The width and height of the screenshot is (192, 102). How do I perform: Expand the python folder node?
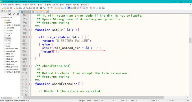[3, 23]
